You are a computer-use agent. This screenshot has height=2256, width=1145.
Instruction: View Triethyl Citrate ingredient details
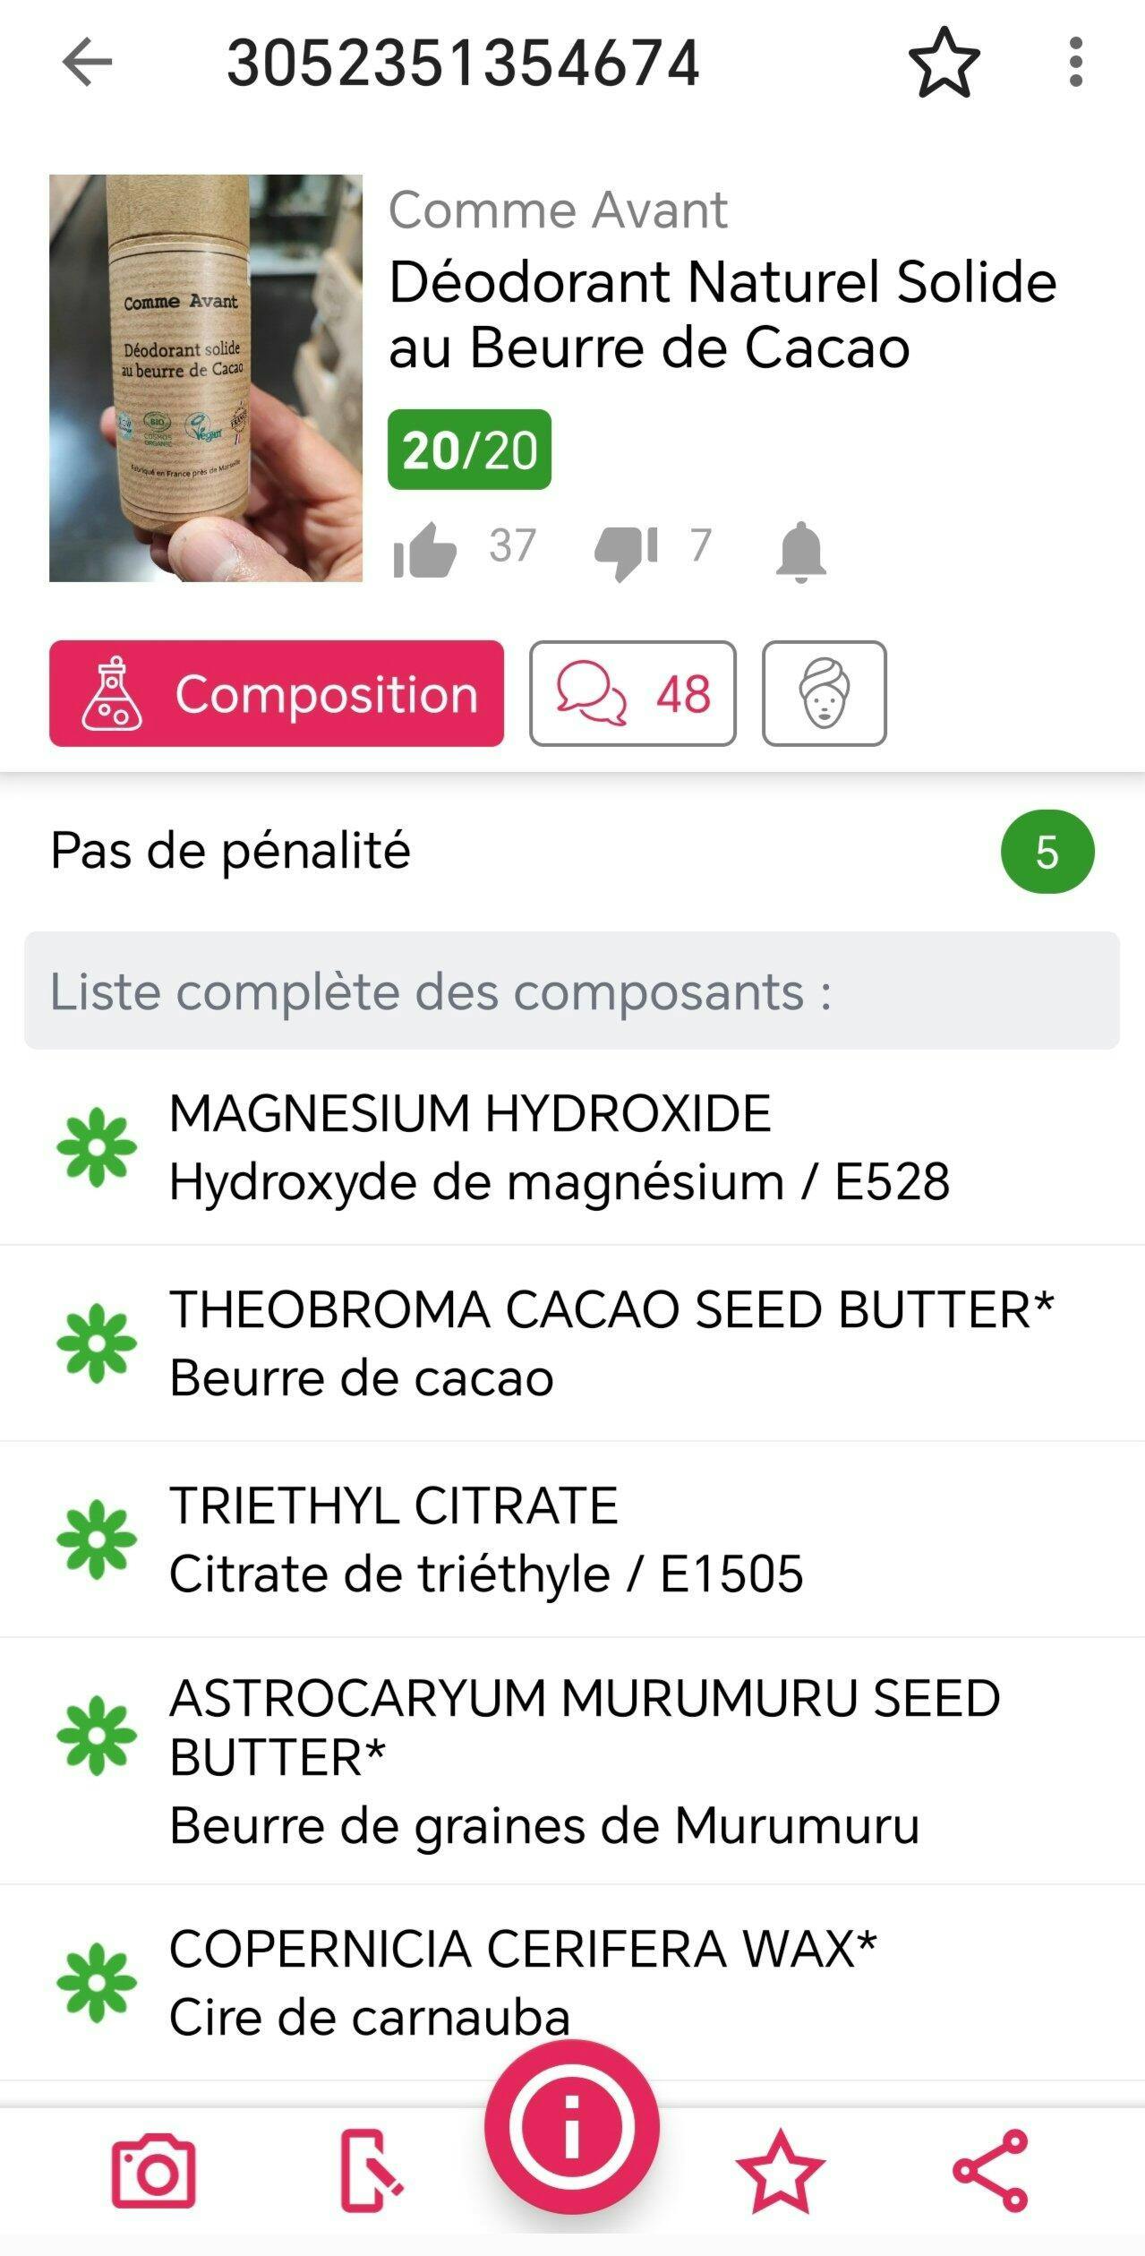486,1539
